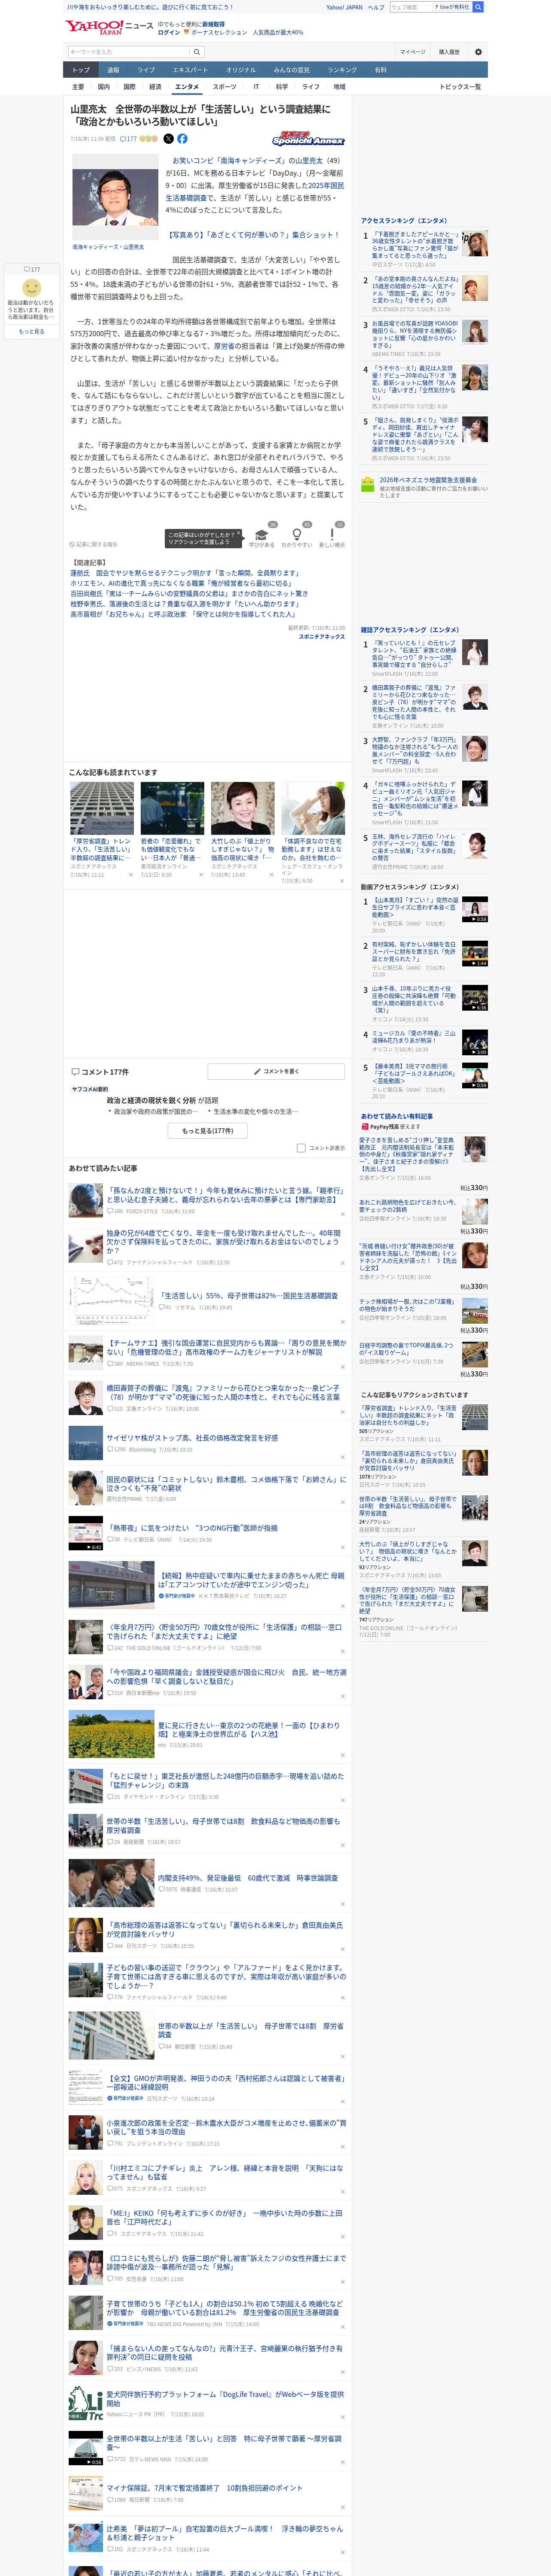Click the ログイン link
Viewport: 551px width, 2576px height.
(x=169, y=32)
